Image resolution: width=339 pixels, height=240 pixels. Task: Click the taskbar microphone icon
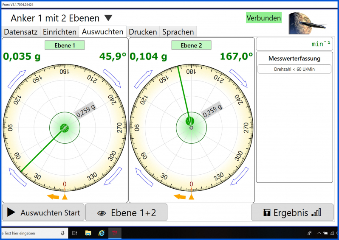tap(63, 233)
